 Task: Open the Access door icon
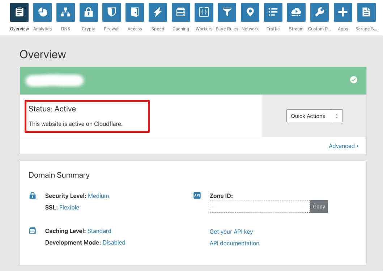[x=135, y=12]
